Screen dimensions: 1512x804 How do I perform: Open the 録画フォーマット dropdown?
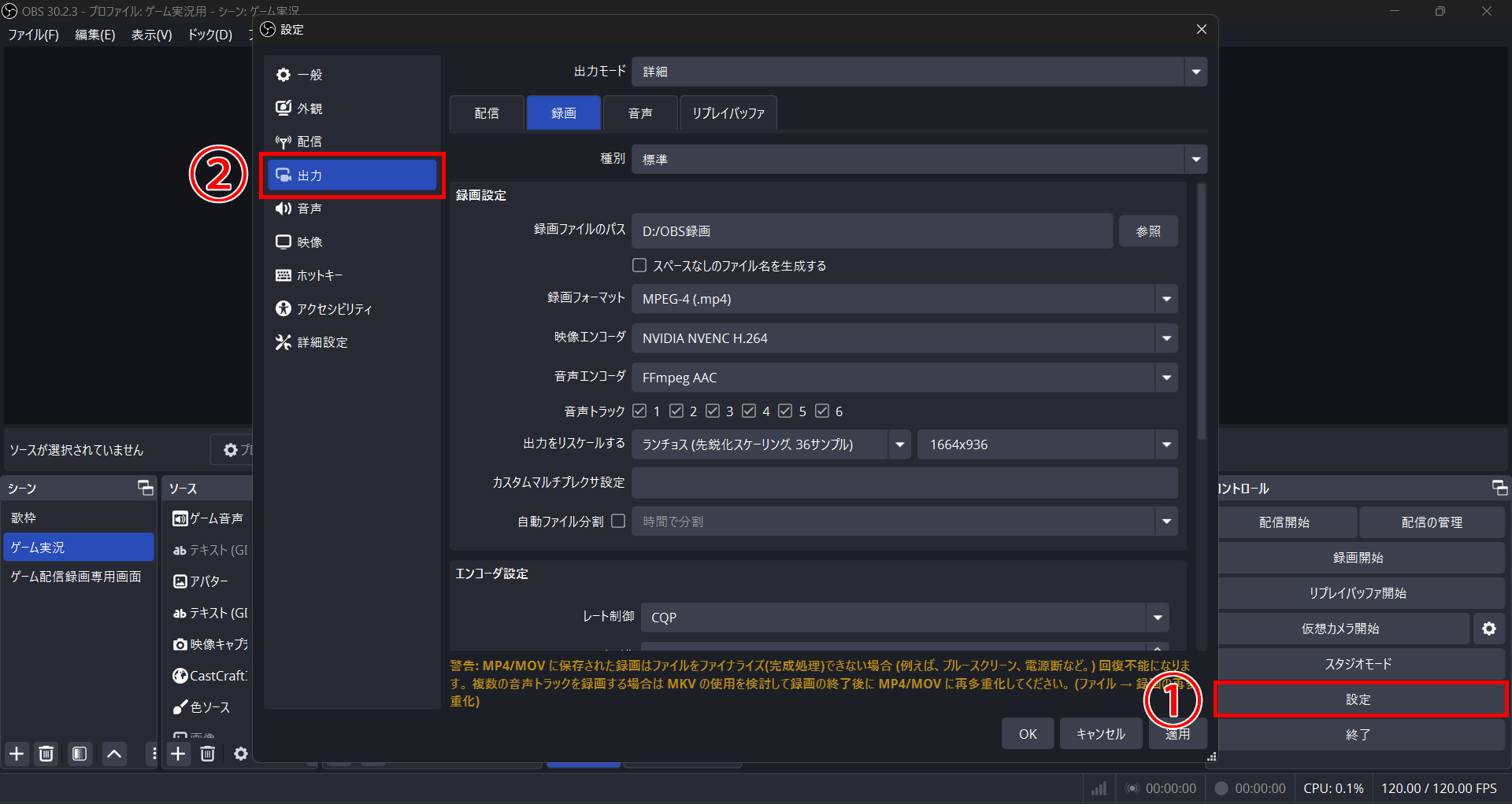click(x=905, y=299)
